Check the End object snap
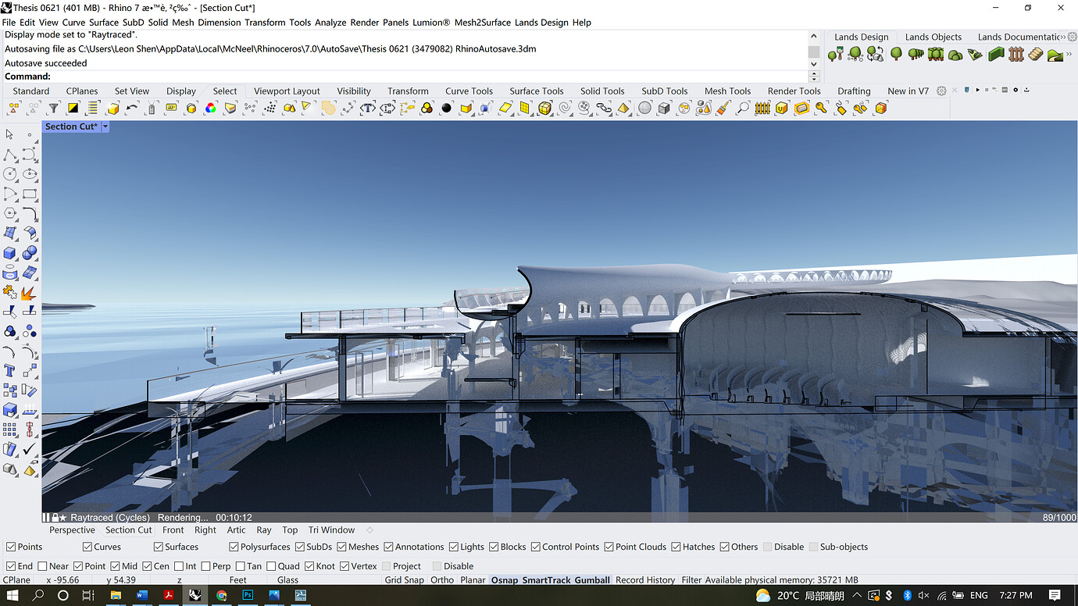This screenshot has width=1078, height=606. 11,565
